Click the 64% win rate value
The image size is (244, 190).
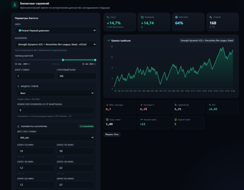(179, 23)
